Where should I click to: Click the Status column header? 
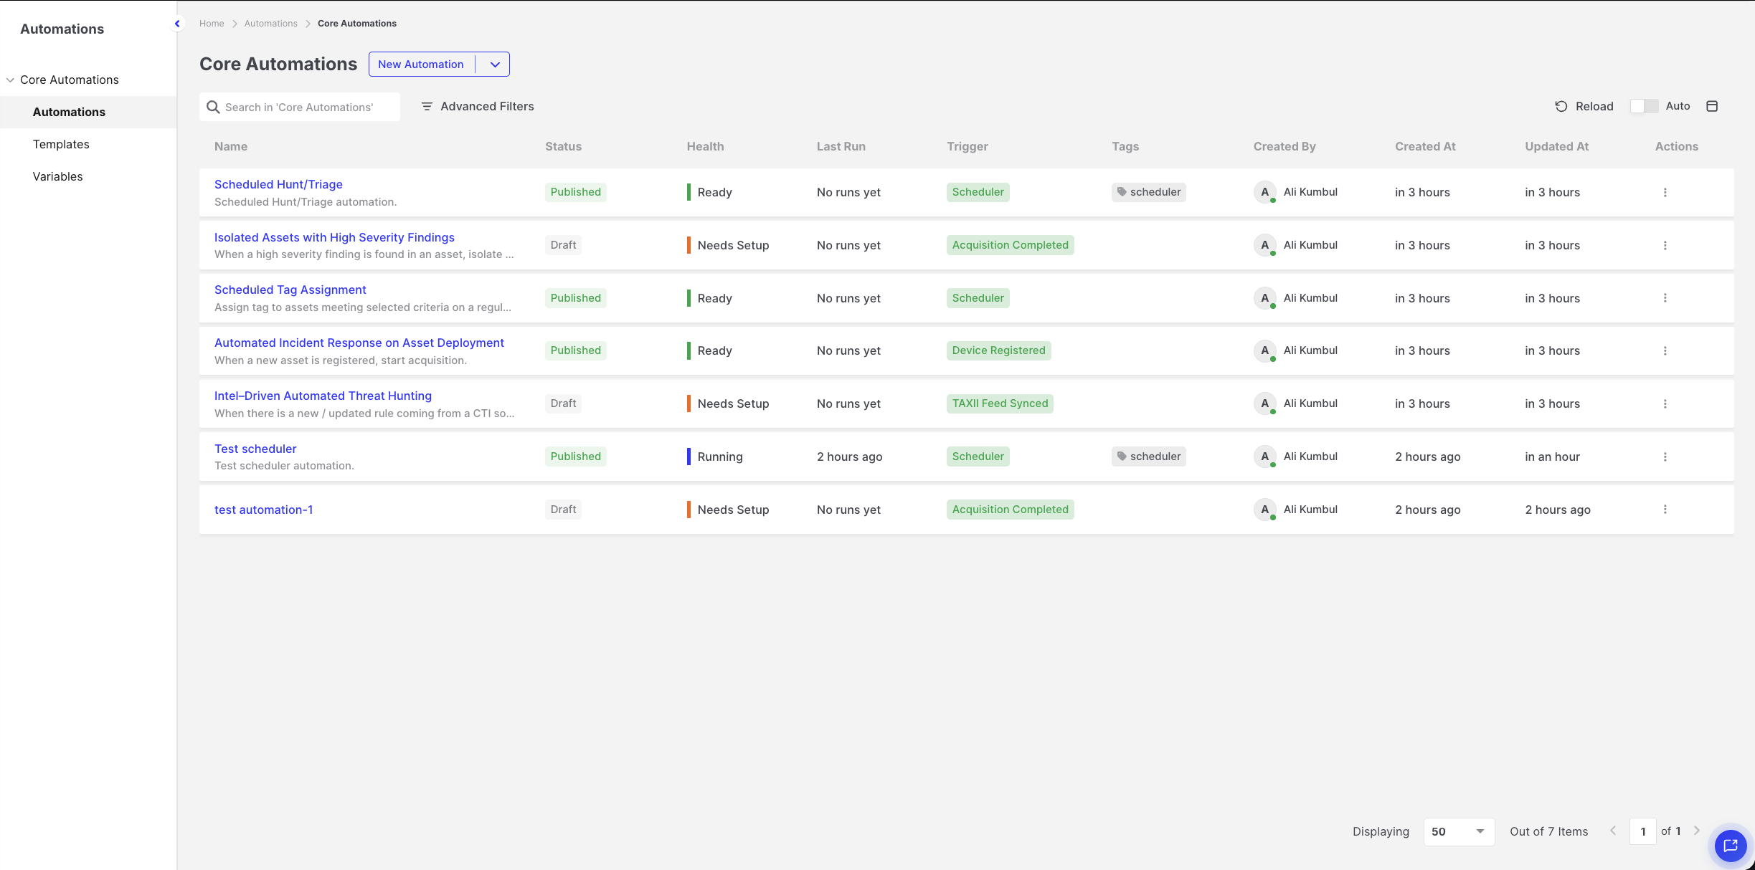coord(563,146)
